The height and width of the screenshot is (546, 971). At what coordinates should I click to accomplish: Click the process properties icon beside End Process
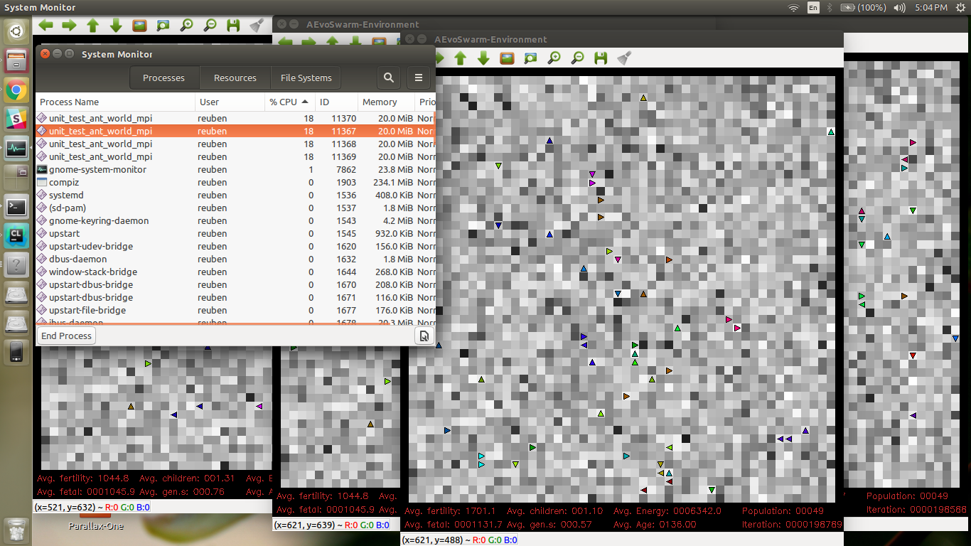pos(424,336)
